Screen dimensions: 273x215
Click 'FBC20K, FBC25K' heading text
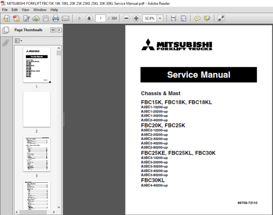(x=163, y=125)
